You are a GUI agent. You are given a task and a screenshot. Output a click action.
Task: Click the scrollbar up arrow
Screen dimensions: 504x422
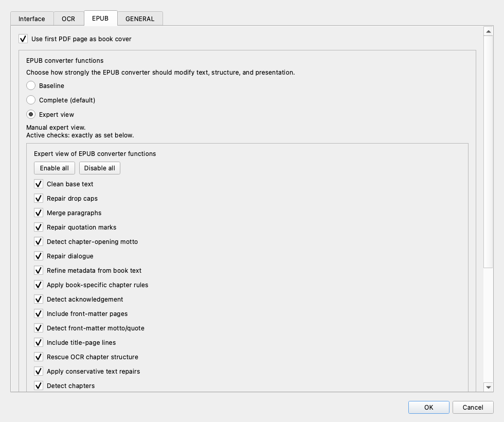coord(488,31)
